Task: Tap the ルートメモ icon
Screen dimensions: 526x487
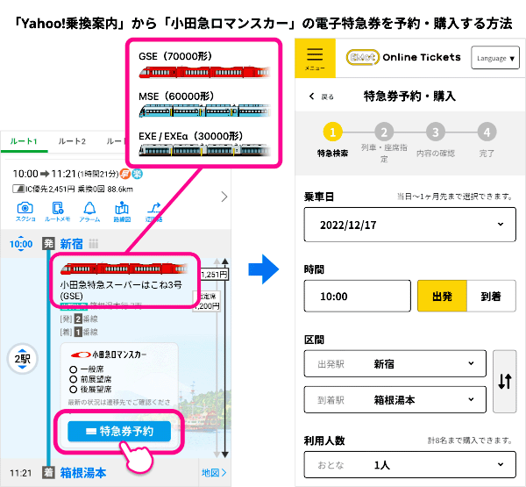Action: coord(57,211)
